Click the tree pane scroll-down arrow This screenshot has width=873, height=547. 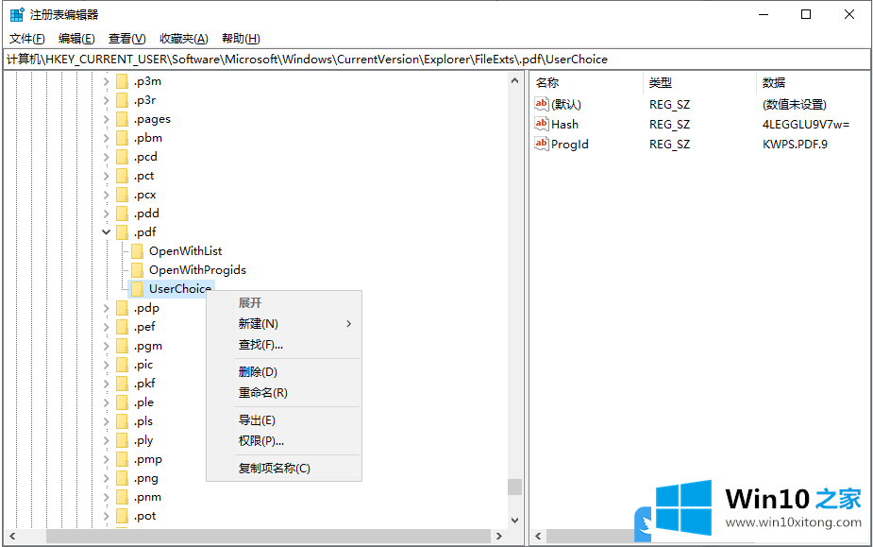click(514, 521)
